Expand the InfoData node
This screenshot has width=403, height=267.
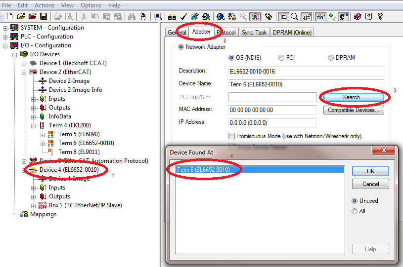pyautogui.click(x=34, y=117)
